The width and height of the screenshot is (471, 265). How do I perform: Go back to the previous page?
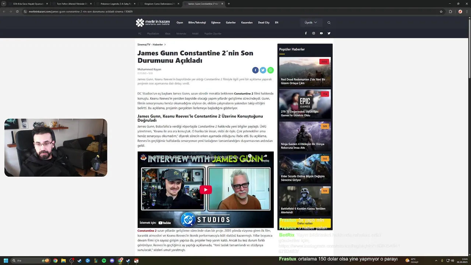(4, 11)
